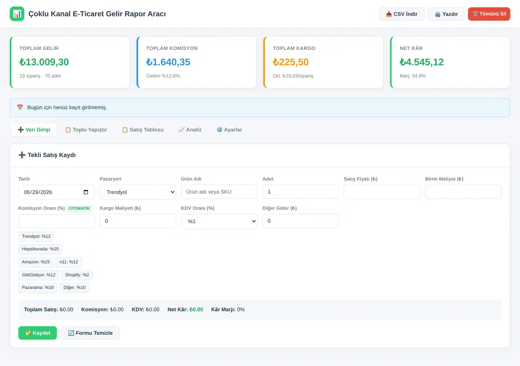Click the Yazdır print button
This screenshot has width=520, height=366.
pos(446,14)
